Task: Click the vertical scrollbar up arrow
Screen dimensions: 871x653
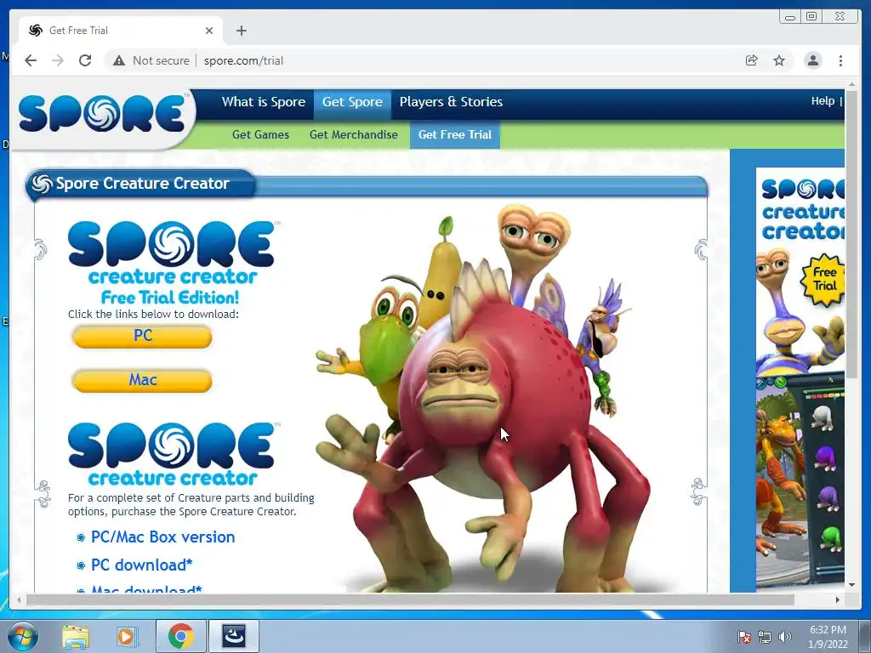Action: click(x=852, y=84)
